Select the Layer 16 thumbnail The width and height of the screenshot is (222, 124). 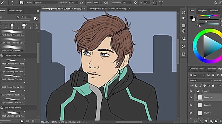[200, 97]
